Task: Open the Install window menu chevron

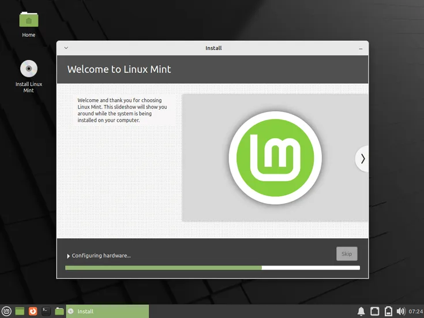Action: [x=66, y=48]
